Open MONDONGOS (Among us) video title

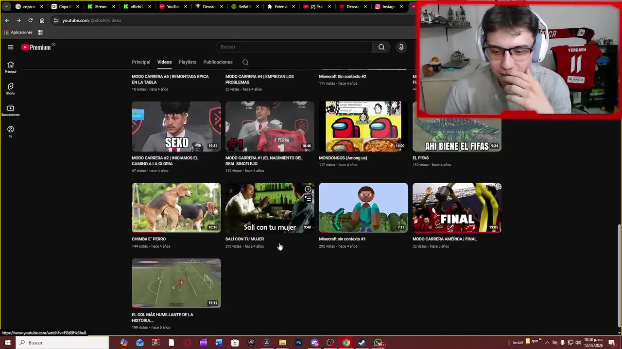(343, 158)
